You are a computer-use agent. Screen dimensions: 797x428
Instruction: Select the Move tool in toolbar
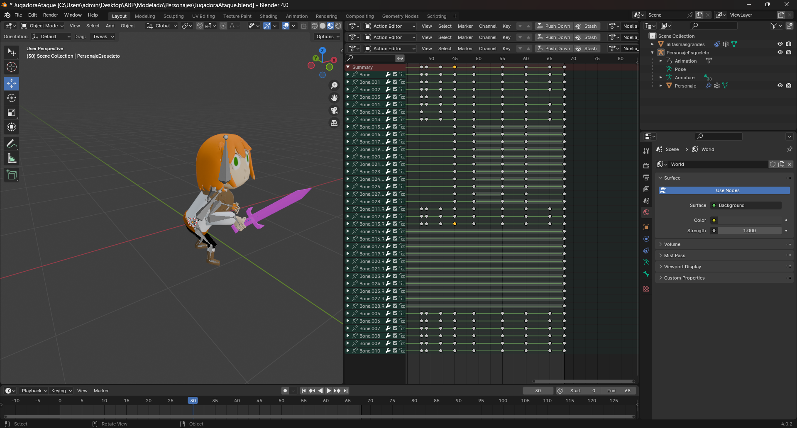(12, 83)
